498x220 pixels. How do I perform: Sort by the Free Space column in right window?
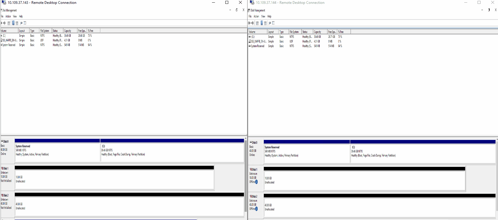(x=332, y=32)
